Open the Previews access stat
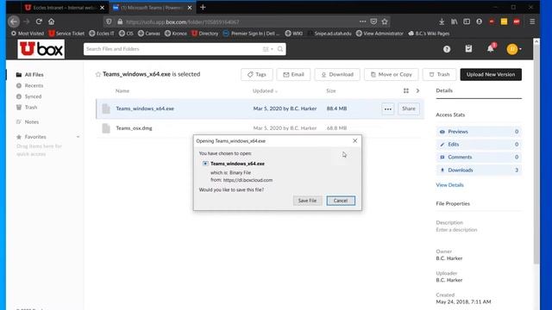Screen dimensions: 552x310 [x=479, y=132]
